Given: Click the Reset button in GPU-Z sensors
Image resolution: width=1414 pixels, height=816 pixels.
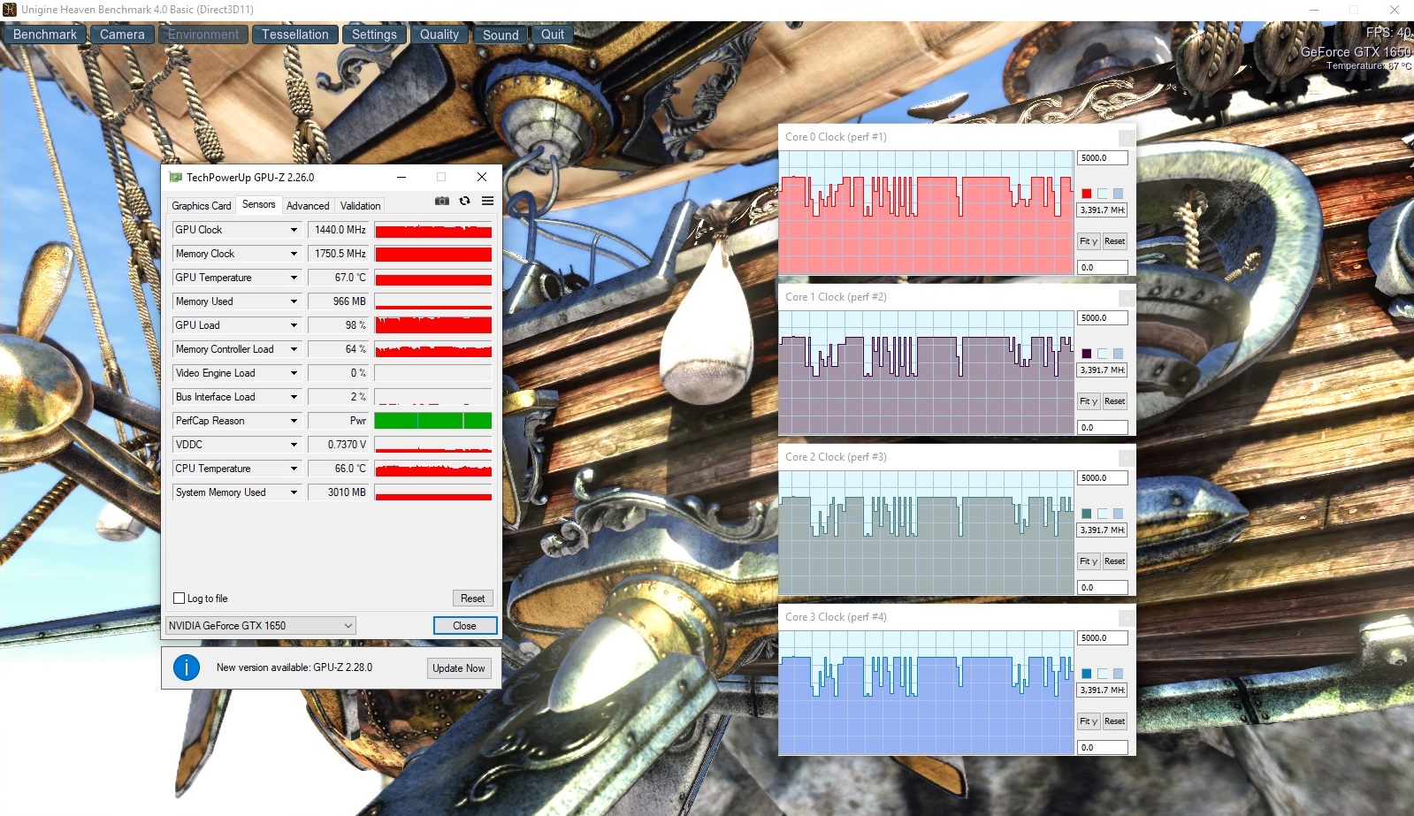Looking at the screenshot, I should [x=472, y=599].
